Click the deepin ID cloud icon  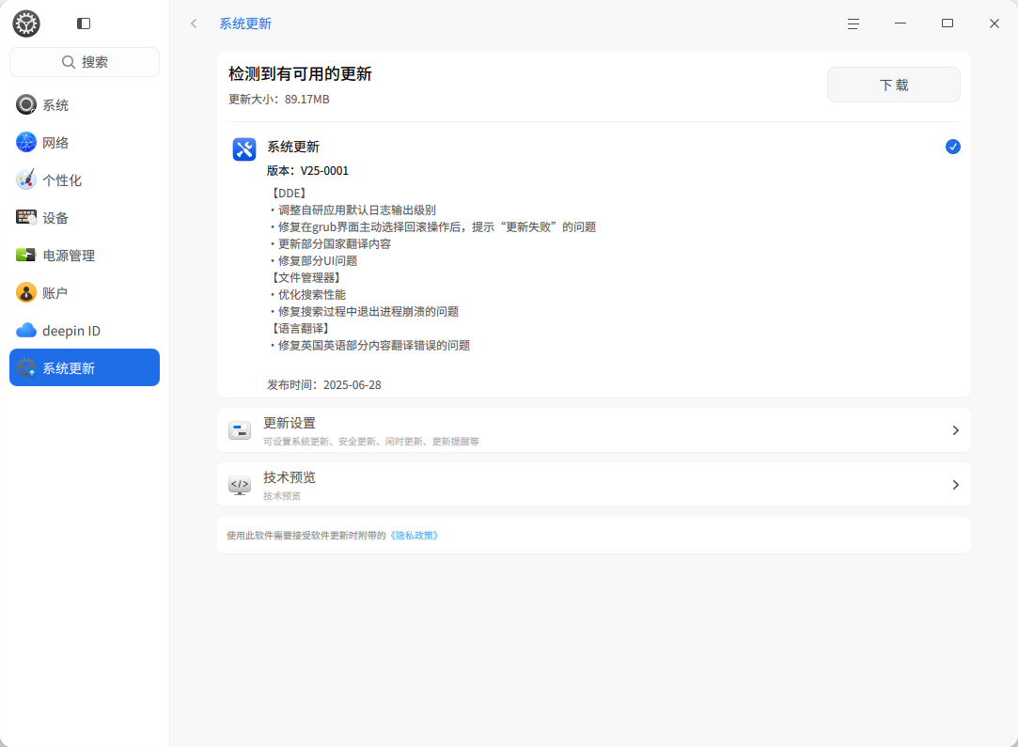click(x=26, y=331)
